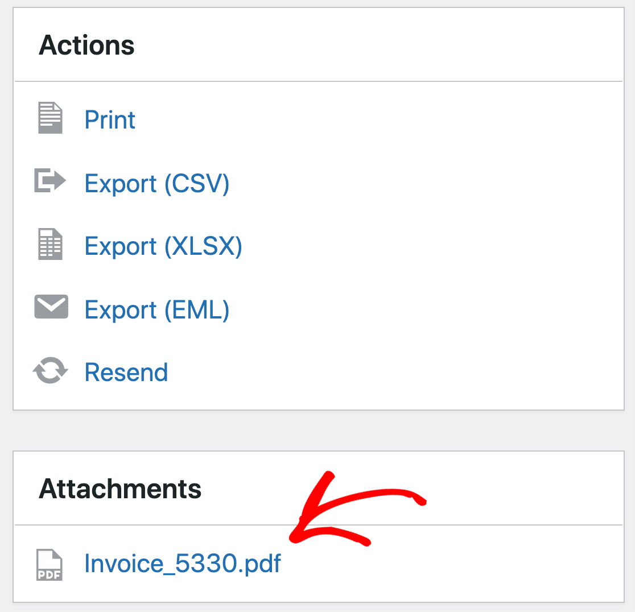Click the attachment row containing Invoice_5330.pdf

[182, 563]
